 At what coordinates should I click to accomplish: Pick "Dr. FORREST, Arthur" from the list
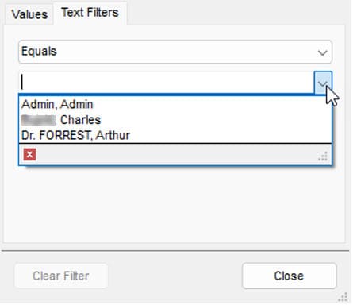coord(75,135)
